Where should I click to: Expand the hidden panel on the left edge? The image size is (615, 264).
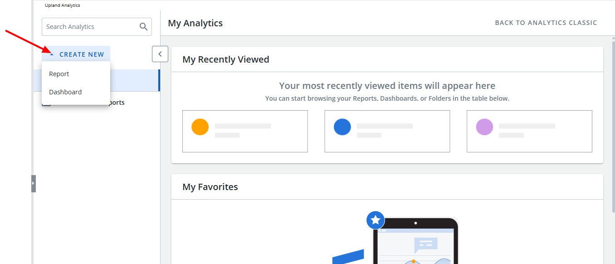coord(33,183)
